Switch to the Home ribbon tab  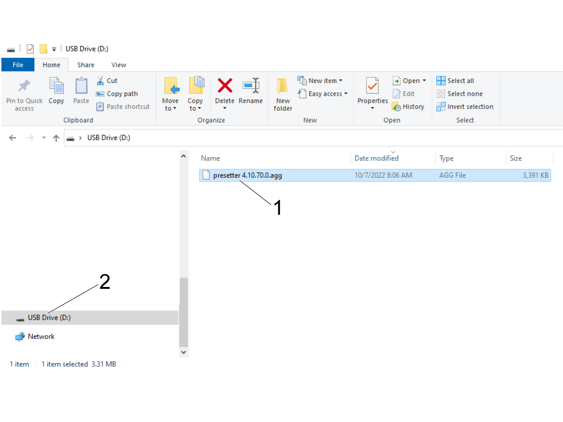[x=52, y=65]
